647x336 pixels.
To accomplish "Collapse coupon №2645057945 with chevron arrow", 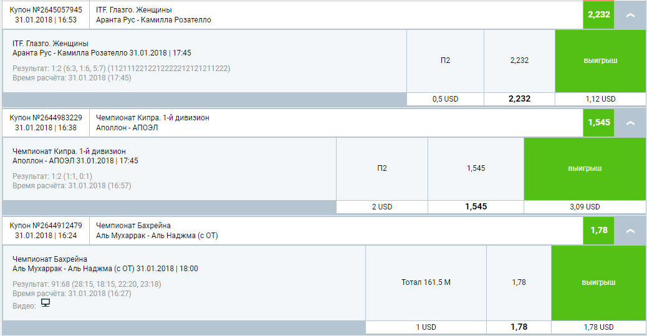I will pyautogui.click(x=630, y=15).
